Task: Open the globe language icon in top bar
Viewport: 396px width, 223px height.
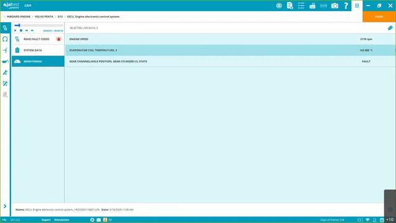Action: tap(279, 6)
